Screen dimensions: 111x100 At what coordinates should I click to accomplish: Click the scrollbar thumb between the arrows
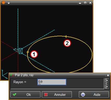pyautogui.click(x=107, y=84)
